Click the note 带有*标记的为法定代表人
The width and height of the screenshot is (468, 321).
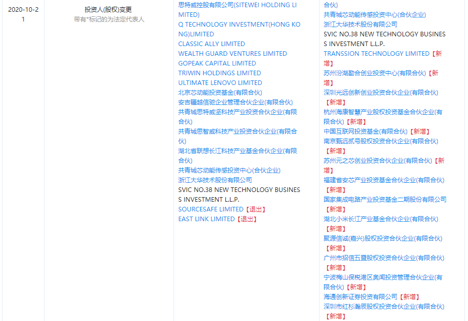point(109,19)
